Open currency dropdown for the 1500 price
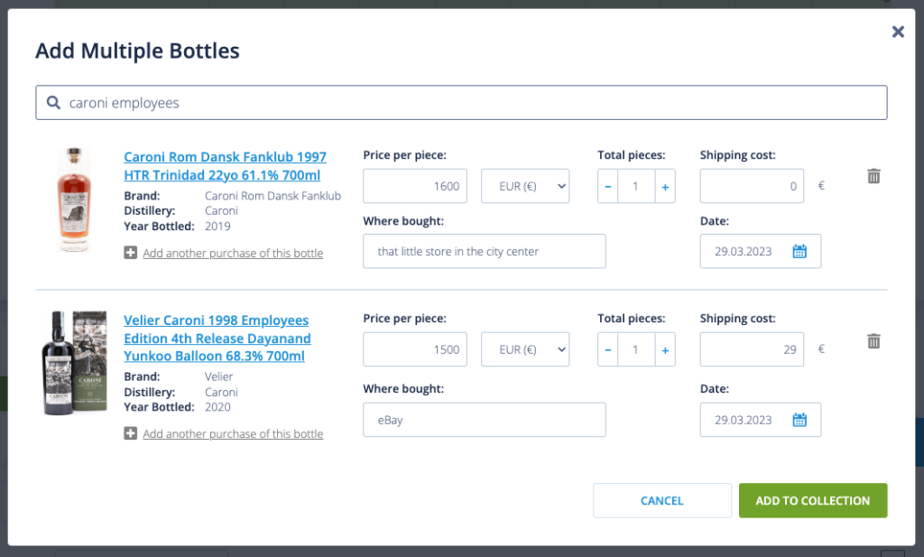Viewport: 924px width, 557px height. point(525,349)
